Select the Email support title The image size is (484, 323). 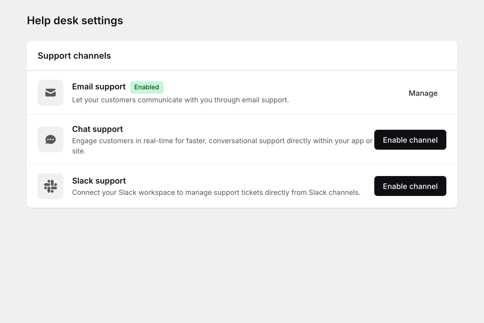pos(99,87)
